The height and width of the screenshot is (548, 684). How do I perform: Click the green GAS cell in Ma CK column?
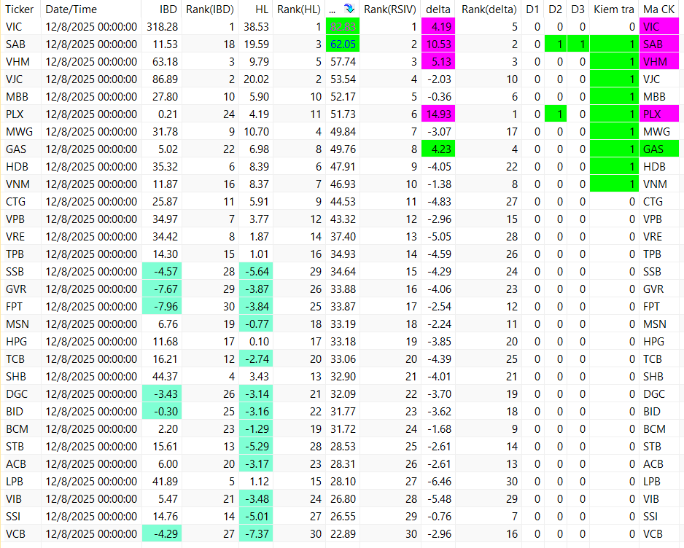[x=658, y=149]
